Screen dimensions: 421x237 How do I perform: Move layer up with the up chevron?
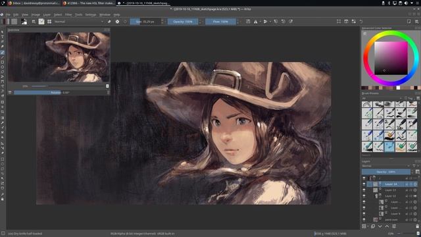point(387,226)
